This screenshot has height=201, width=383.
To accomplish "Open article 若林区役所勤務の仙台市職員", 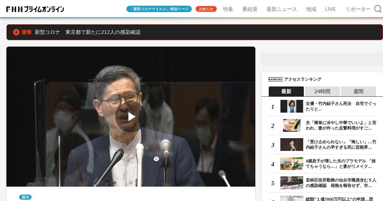I will click(341, 183).
